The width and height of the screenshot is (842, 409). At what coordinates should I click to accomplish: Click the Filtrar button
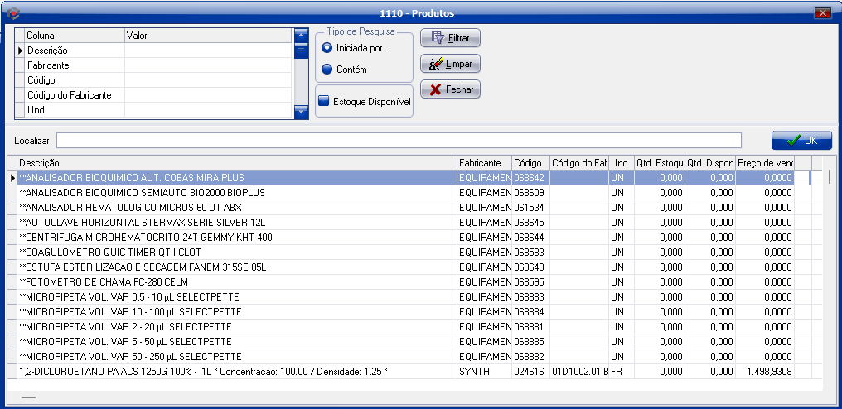pos(450,38)
